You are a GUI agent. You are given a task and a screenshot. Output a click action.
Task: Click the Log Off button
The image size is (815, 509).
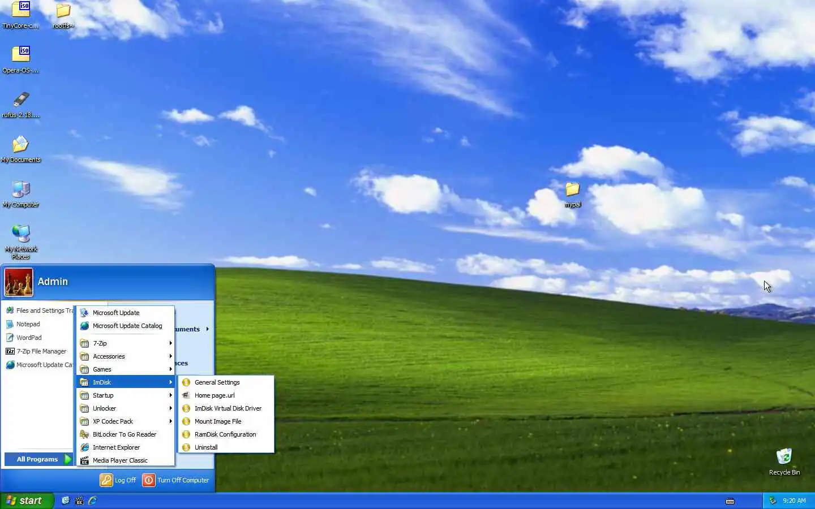point(118,480)
